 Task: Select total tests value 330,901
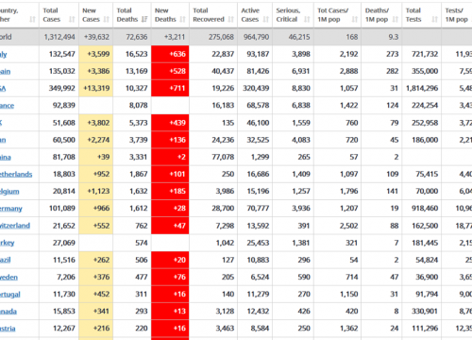[425, 312]
